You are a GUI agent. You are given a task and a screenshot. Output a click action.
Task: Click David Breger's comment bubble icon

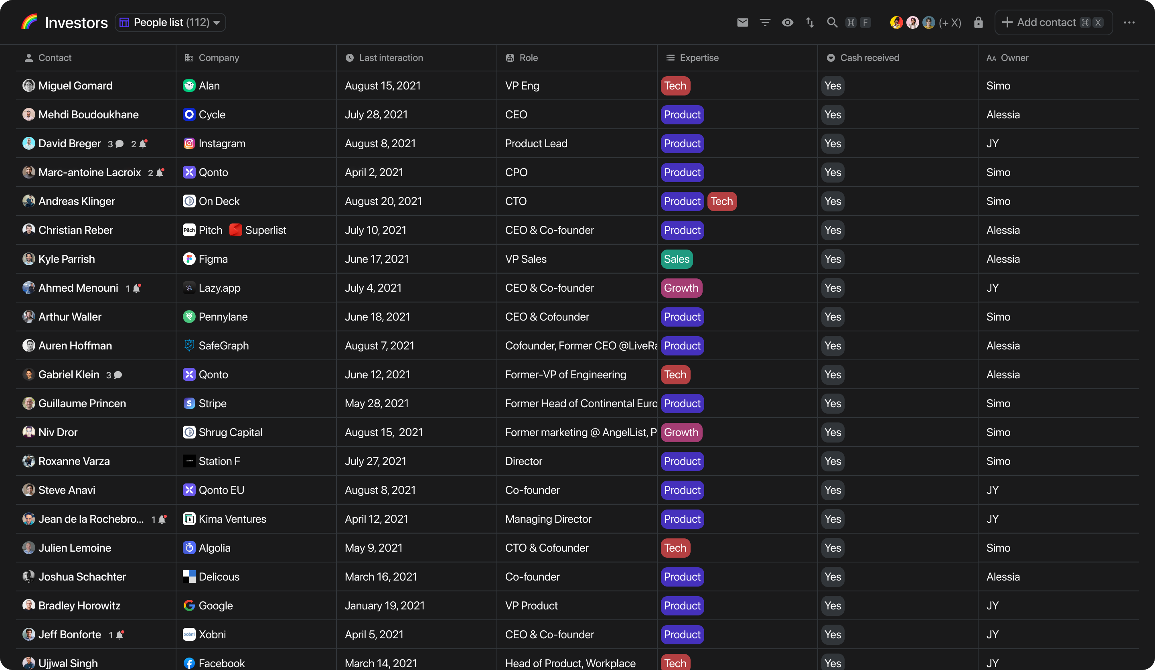120,144
